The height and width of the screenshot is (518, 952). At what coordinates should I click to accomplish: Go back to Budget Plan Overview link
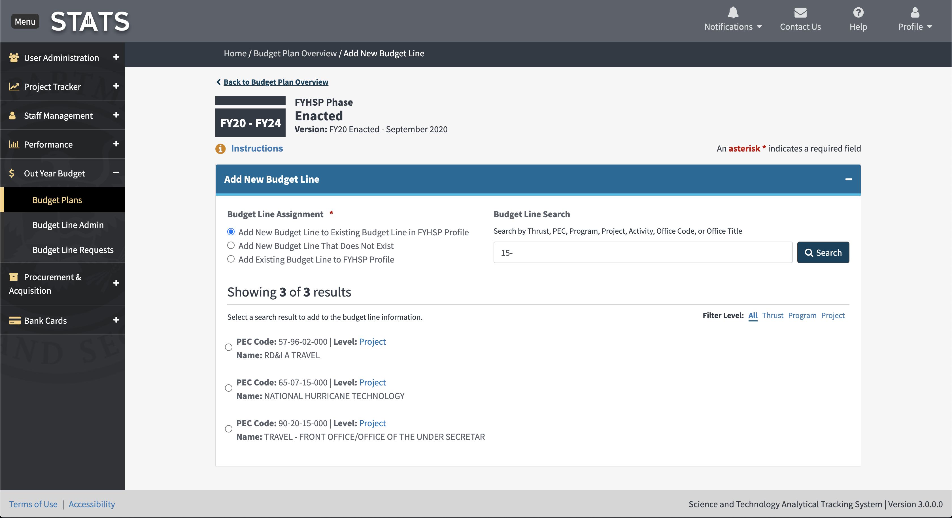click(x=276, y=82)
